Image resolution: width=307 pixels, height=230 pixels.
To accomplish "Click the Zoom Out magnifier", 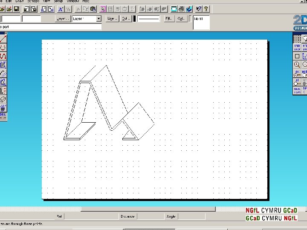I will coord(304,65).
